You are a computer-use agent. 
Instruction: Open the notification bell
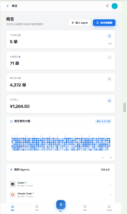(x=107, y=6)
